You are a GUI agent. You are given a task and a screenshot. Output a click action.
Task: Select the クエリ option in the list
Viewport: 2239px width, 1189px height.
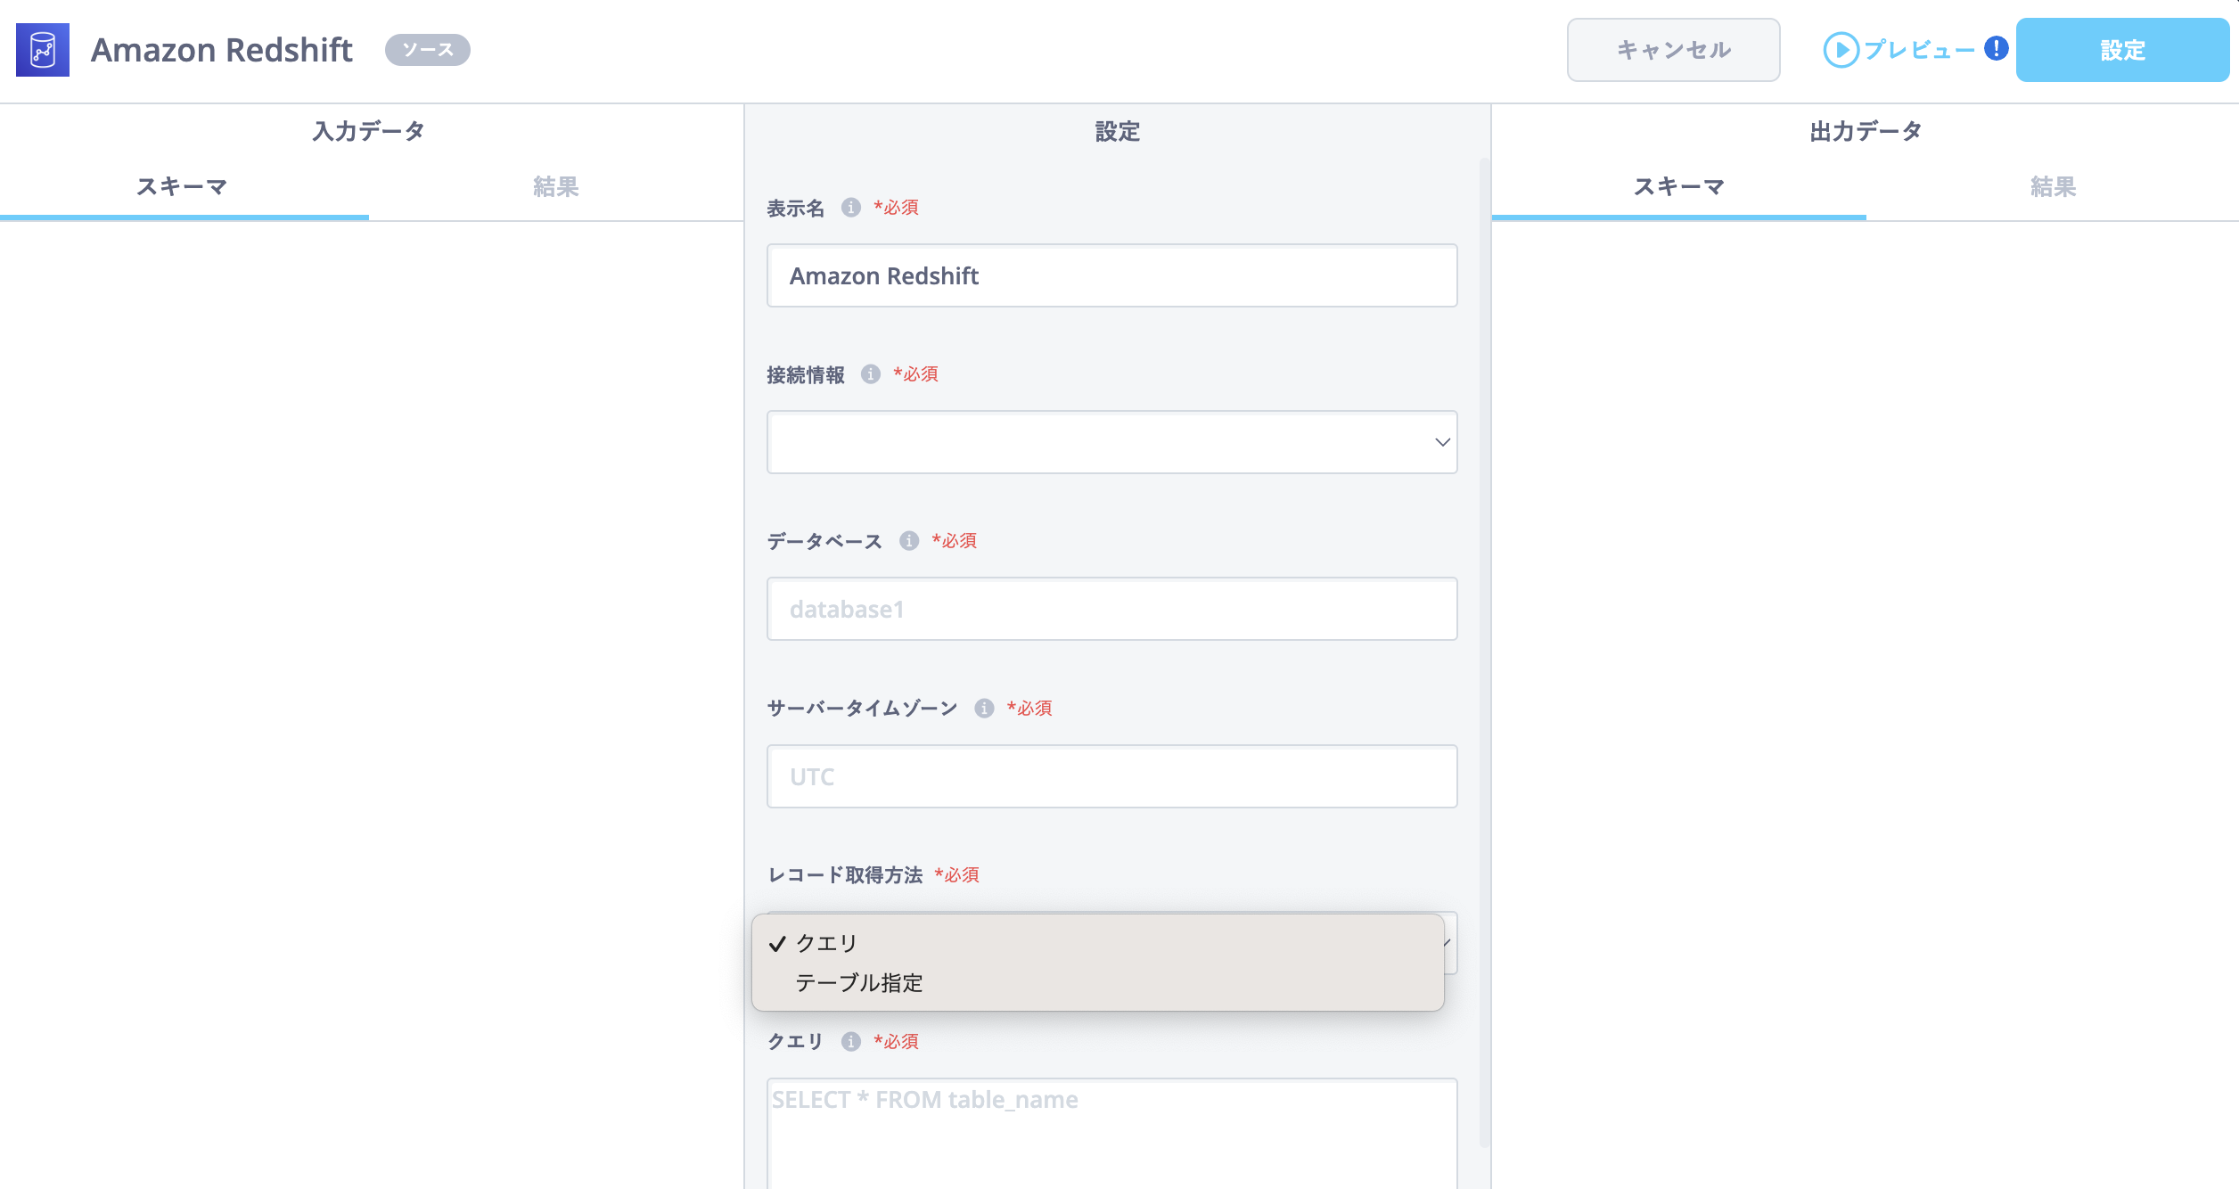1098,943
